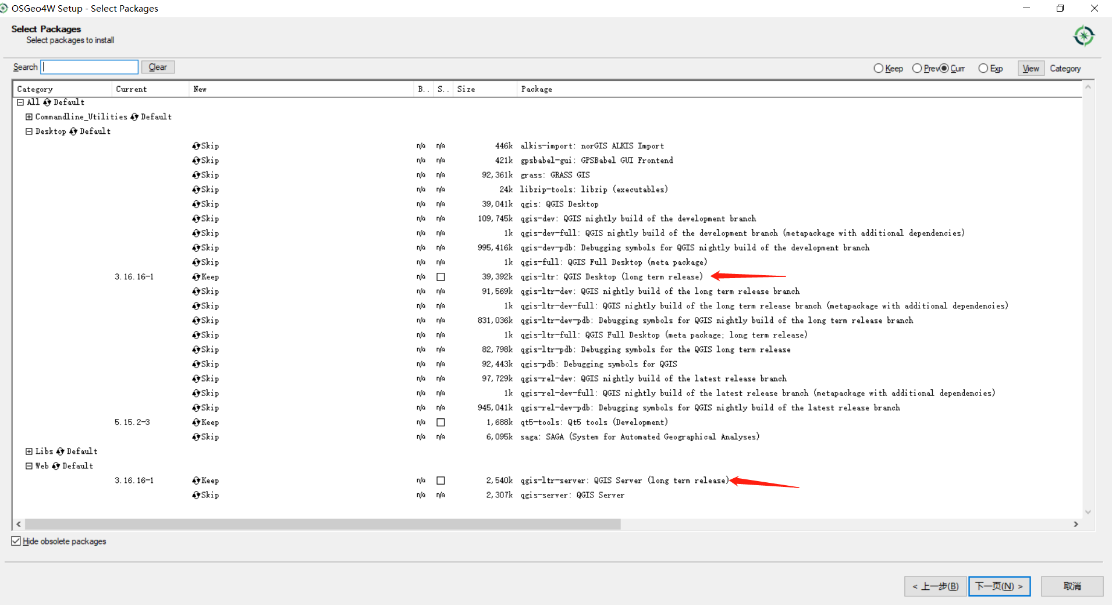Viewport: 1112px width, 605px height.
Task: Cycle action icon for gpsbabel-gui package
Action: pyautogui.click(x=196, y=161)
